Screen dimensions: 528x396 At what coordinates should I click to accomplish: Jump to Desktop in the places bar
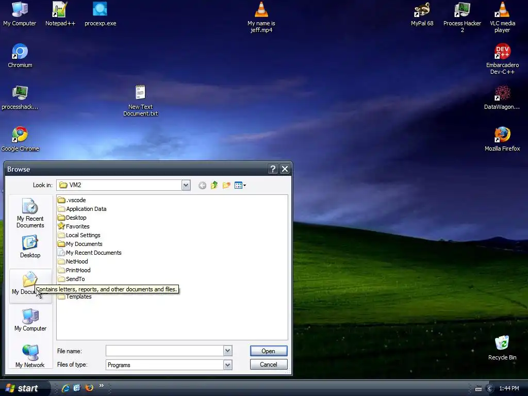(x=30, y=247)
